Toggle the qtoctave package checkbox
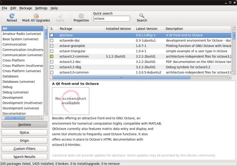This screenshot has width=237, height=166. click(51, 35)
